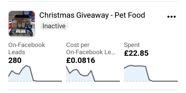Click the last spike in cost chart
The height and width of the screenshot is (93, 186).
91,71
